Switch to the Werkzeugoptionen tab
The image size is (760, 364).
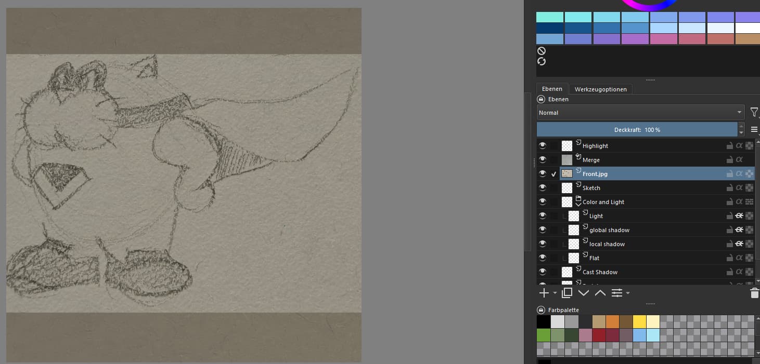pos(600,89)
